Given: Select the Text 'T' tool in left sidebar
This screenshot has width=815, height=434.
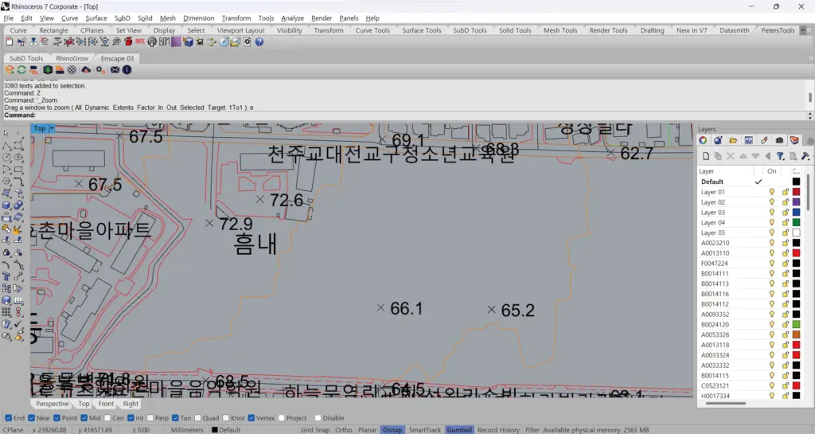Looking at the screenshot, I should pos(6,276).
